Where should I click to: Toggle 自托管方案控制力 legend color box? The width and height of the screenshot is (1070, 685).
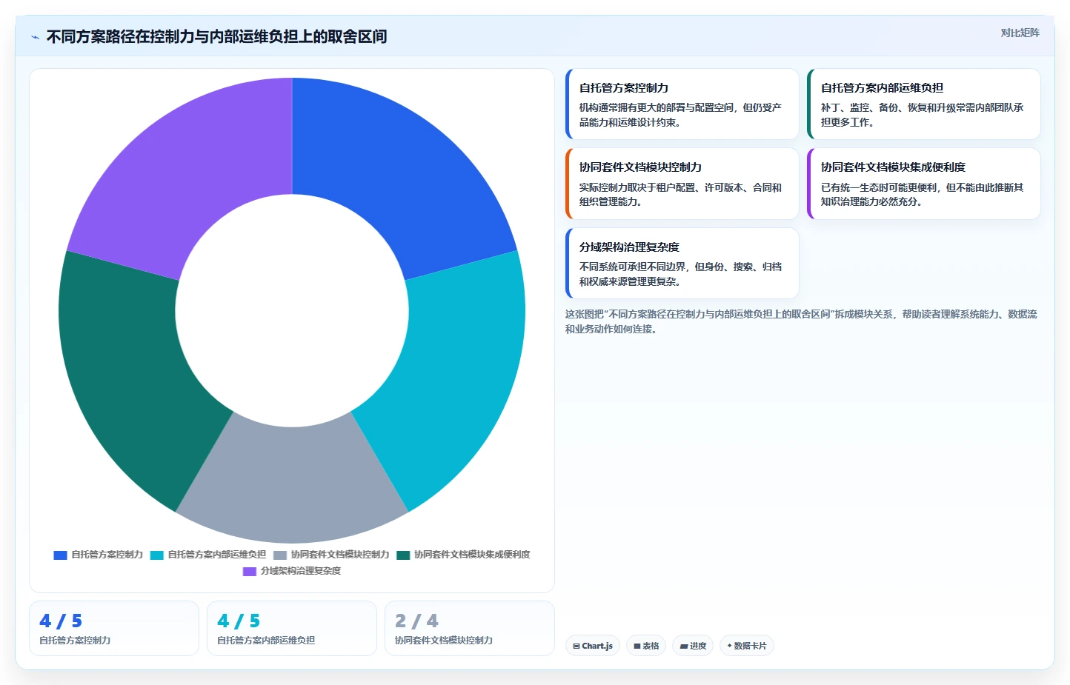pos(61,555)
